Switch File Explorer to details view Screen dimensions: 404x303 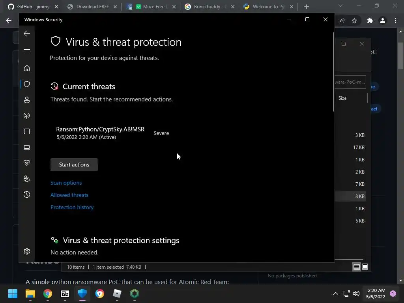coord(356,267)
